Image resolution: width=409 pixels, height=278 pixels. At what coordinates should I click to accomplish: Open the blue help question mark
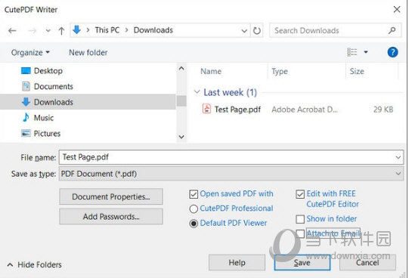coord(392,52)
